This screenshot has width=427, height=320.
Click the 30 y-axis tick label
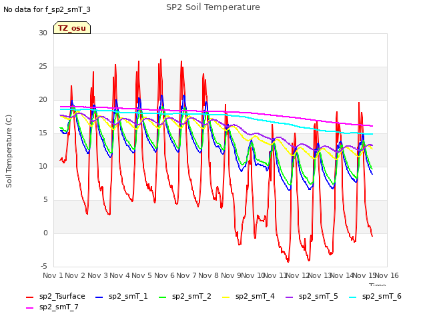pos(43,33)
